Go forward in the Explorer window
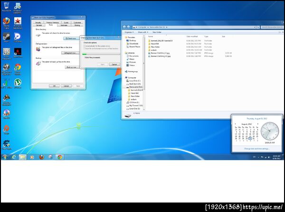285x212 pixels. click(x=128, y=27)
